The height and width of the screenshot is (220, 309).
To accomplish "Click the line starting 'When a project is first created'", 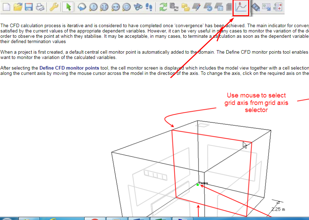I will pyautogui.click(x=155, y=52).
